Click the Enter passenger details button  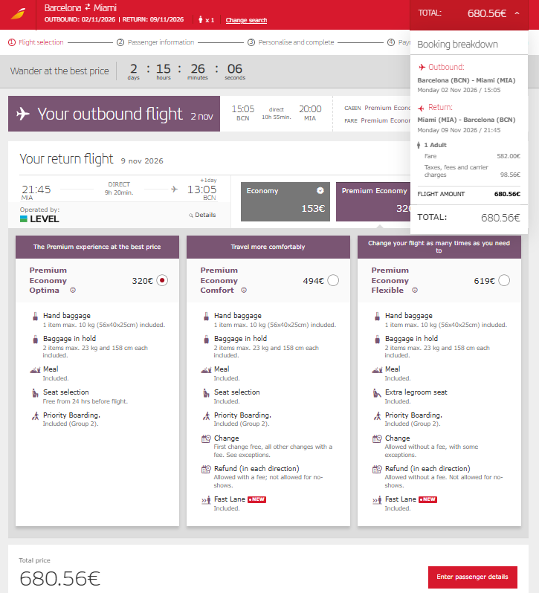tap(472, 577)
